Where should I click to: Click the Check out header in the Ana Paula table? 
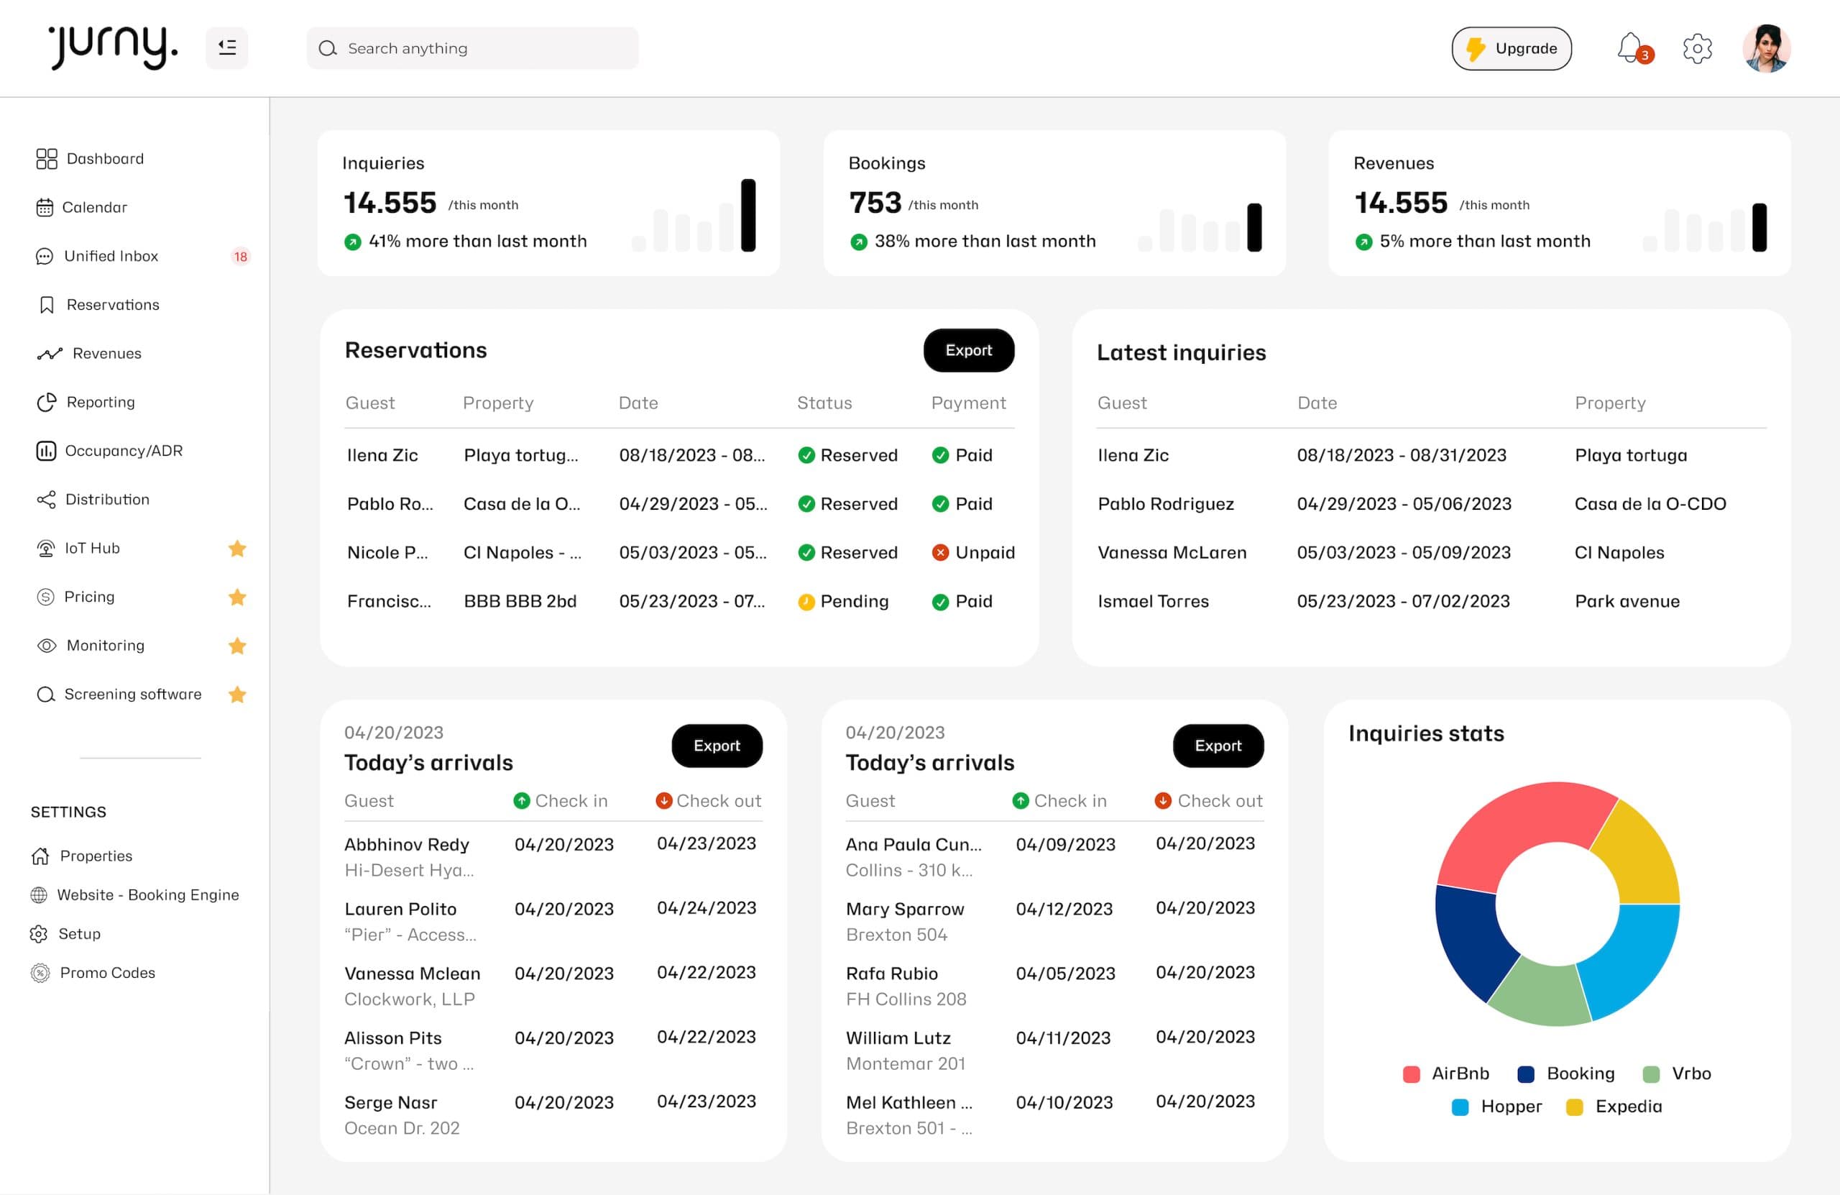pos(1209,800)
